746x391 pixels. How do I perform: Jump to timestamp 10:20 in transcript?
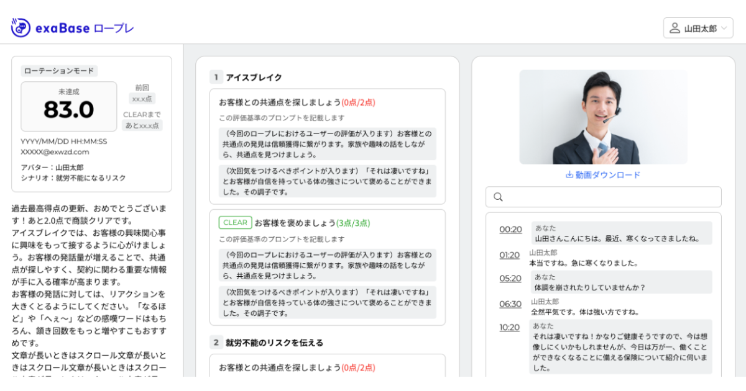coord(509,328)
